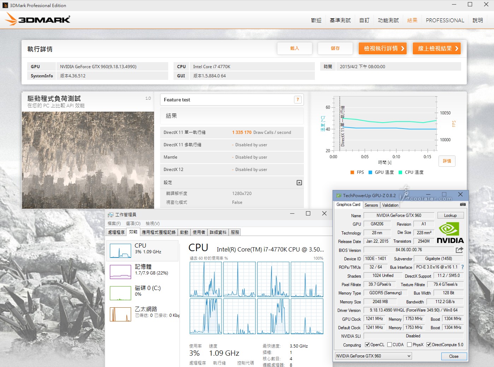The height and width of the screenshot is (367, 494).
Task: Open the 說明 tab in 3DMark
Action: 478,20
